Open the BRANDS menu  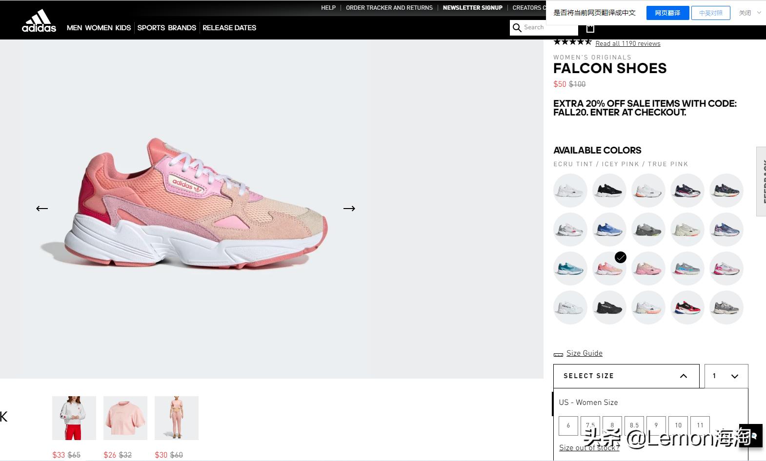click(x=182, y=28)
